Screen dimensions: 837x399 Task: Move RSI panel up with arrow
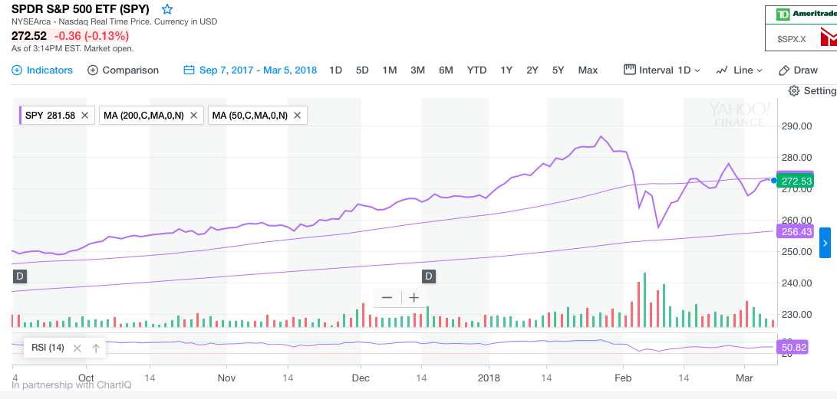point(96,348)
